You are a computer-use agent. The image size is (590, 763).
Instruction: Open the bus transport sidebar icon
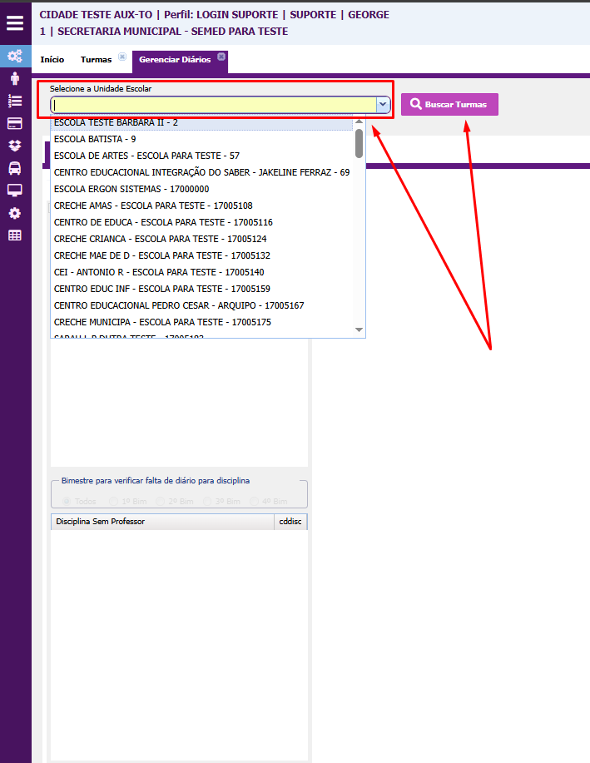pyautogui.click(x=15, y=168)
